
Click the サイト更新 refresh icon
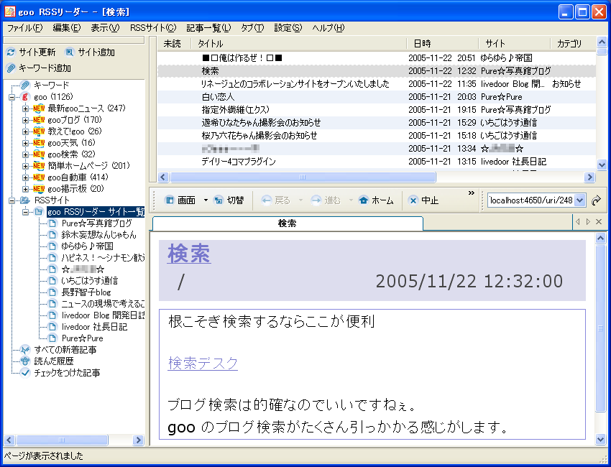point(11,52)
